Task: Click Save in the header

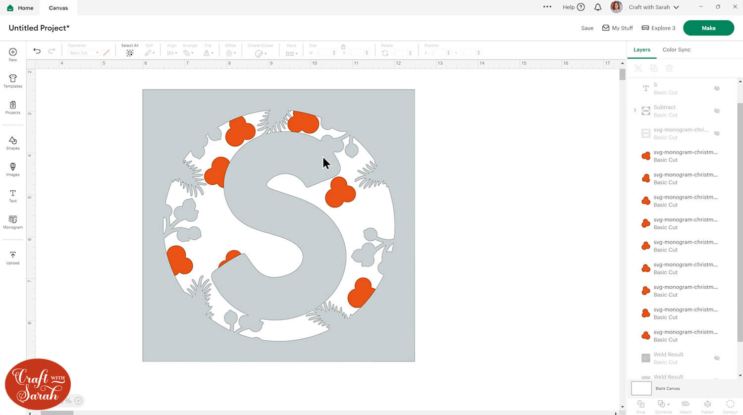Action: 587,28
